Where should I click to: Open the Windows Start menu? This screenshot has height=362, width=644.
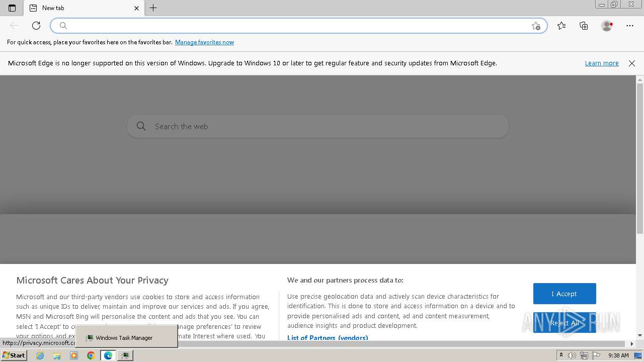(14, 355)
